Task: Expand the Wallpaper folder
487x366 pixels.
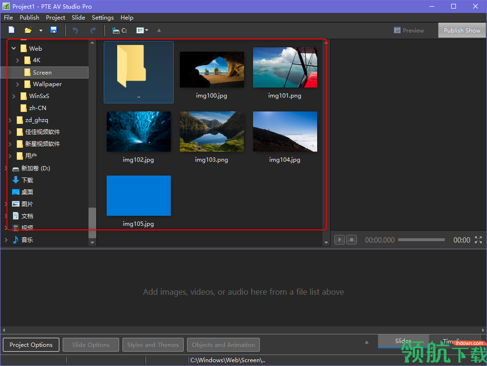Action: 17,84
